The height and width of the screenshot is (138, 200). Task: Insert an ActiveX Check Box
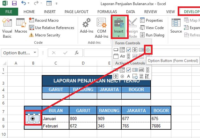click(129, 70)
